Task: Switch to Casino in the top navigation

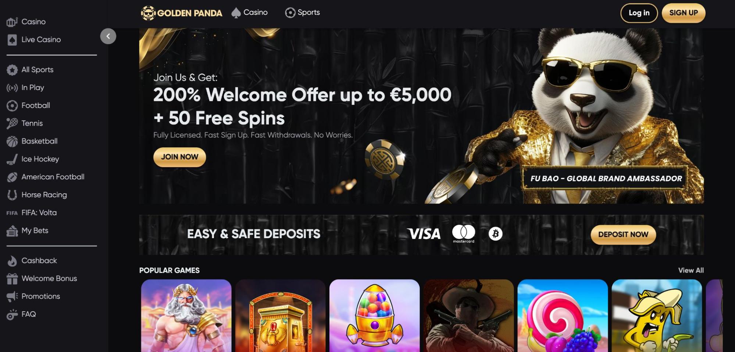Action: click(x=249, y=12)
